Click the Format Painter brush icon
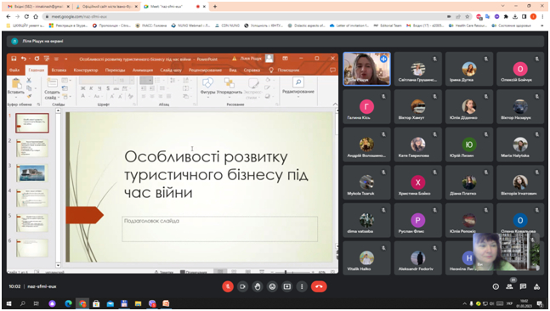The image size is (550, 311). (29, 96)
